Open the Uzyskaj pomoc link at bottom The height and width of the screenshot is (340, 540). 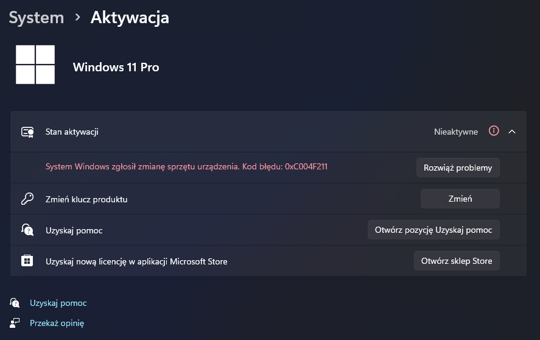(x=58, y=303)
